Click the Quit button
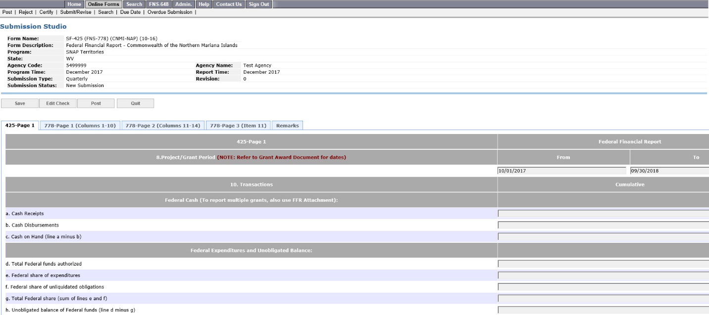The image size is (709, 315). coord(135,103)
